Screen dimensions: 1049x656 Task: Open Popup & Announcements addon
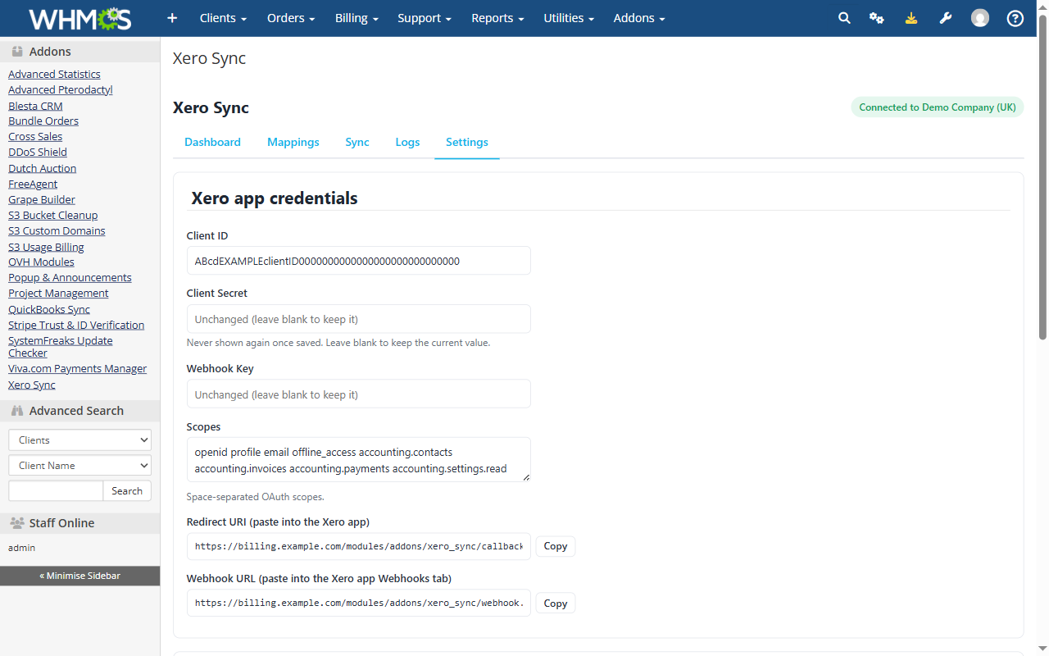70,278
